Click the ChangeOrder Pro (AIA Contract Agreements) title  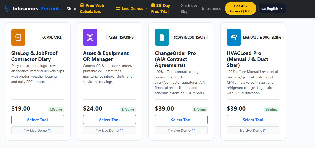175,59
